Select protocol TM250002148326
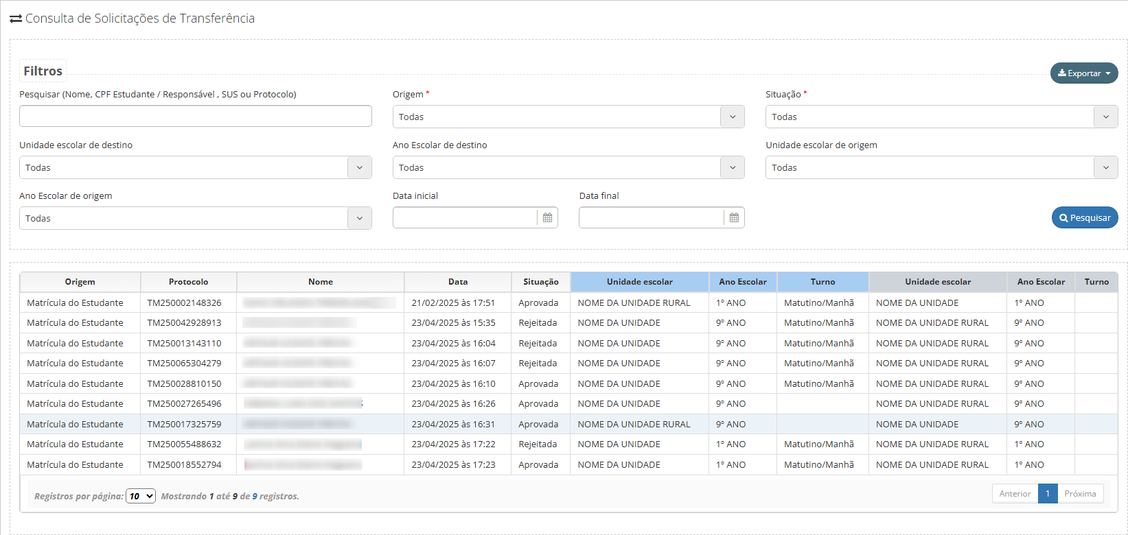Viewport: 1128px width, 535px height. (185, 302)
